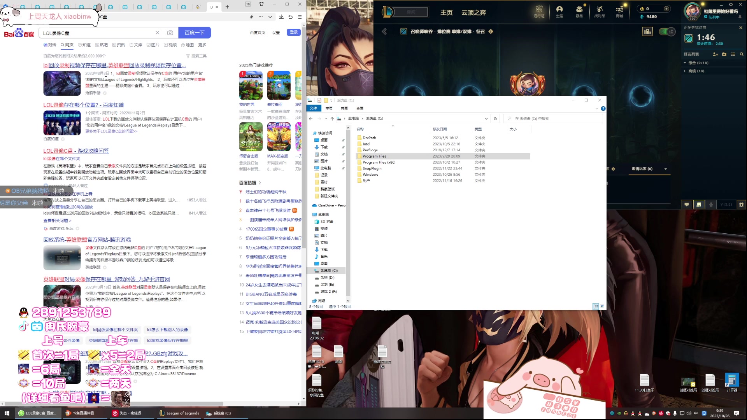Click the 搜索工具 filter link

tap(196, 56)
